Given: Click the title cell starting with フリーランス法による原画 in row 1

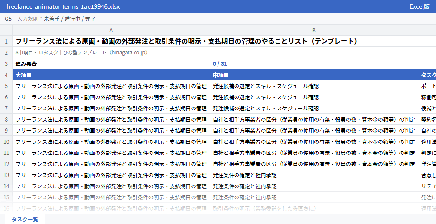Looking at the screenshot, I should (x=224, y=41).
